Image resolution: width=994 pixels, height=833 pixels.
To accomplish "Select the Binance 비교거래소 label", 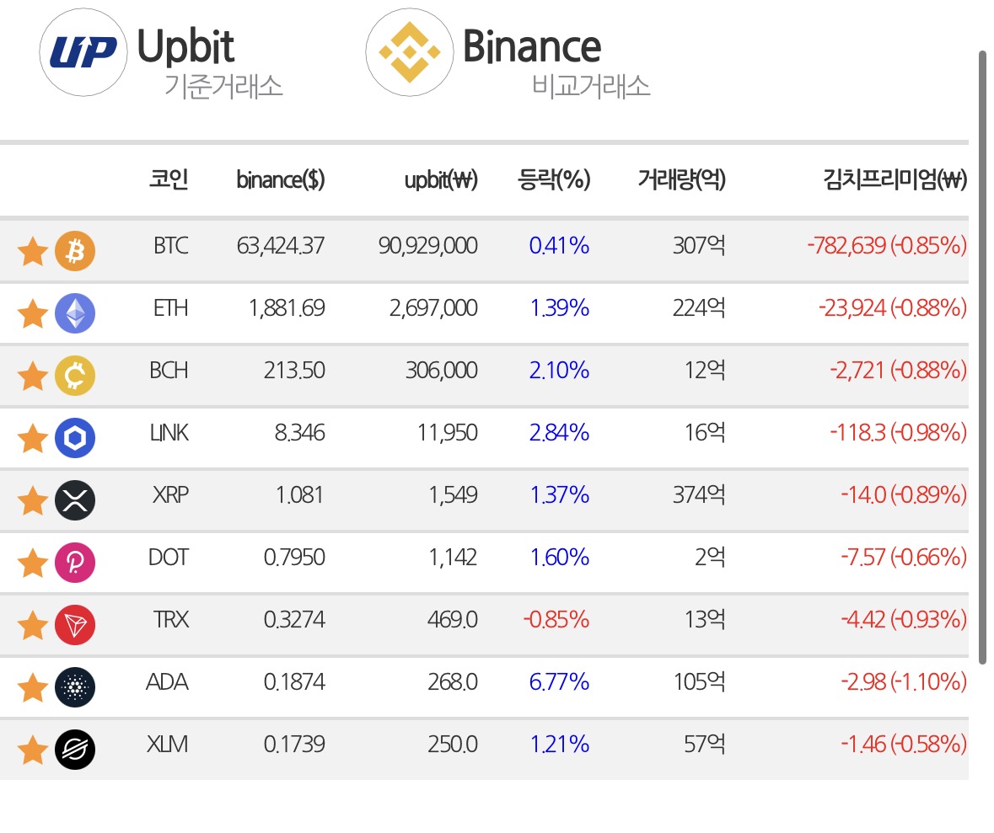I will coord(591,86).
